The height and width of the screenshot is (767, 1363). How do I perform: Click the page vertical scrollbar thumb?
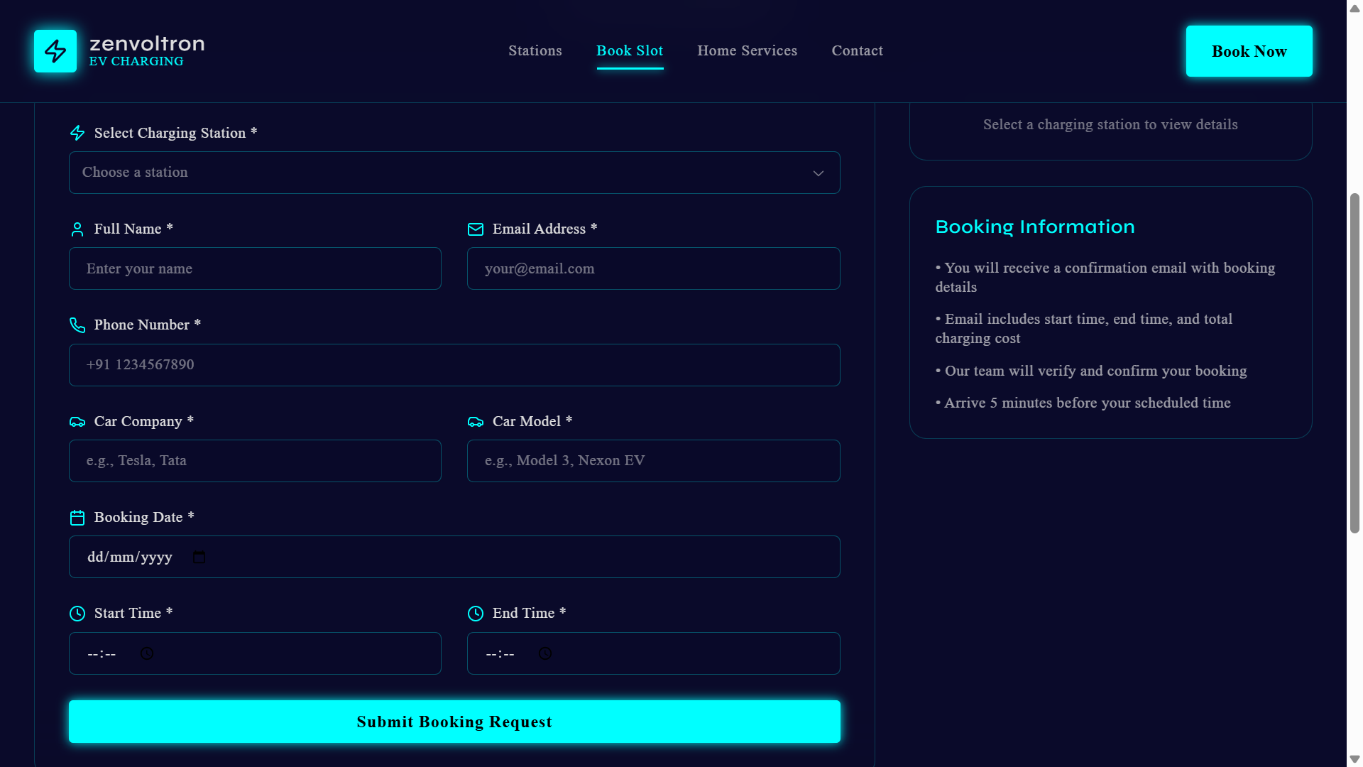pyautogui.click(x=1354, y=362)
